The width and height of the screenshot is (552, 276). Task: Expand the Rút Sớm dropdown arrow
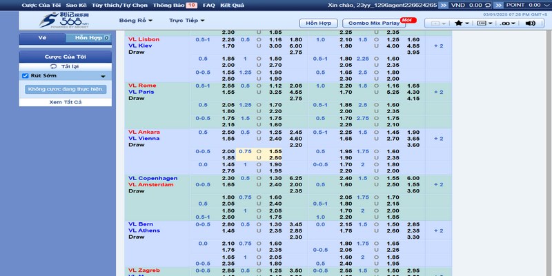[103, 77]
